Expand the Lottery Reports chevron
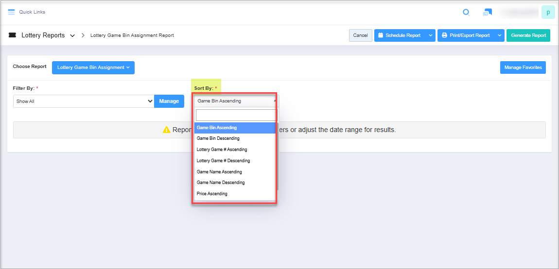This screenshot has height=269, width=559. tap(72, 35)
